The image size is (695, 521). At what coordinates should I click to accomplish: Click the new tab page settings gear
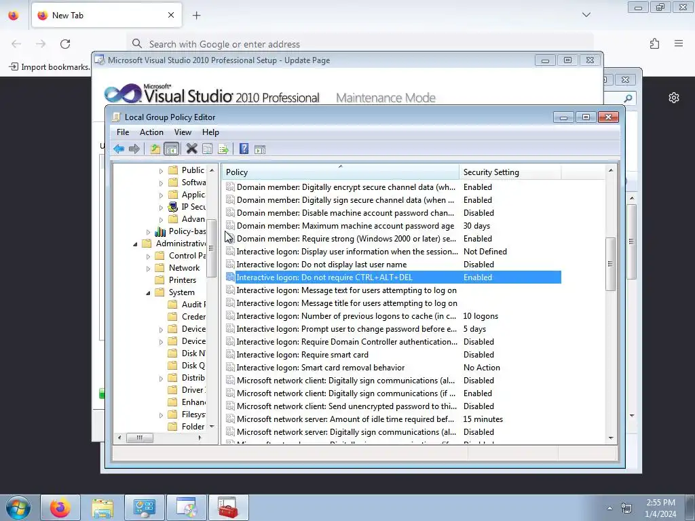(x=674, y=98)
